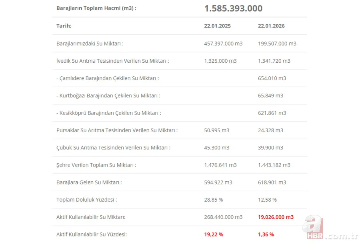Viewport: 360px width, 244px height.
Task: Click the Çubuk value 45.300 m3
Action: pos(216,148)
